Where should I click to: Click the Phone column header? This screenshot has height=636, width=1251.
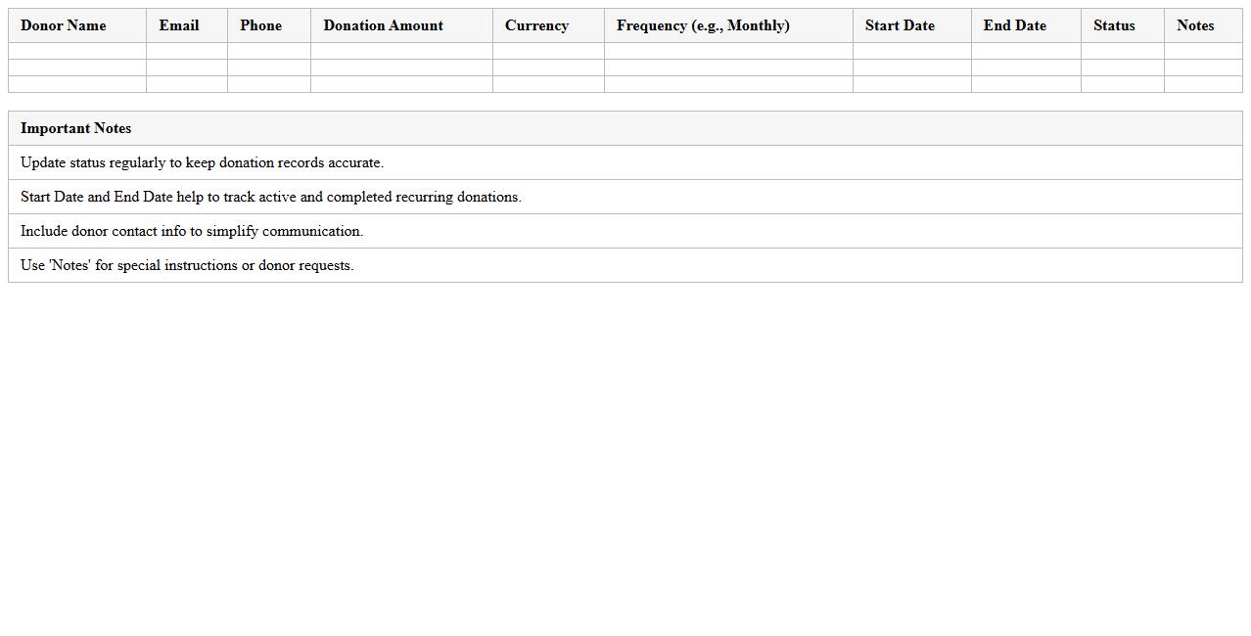click(x=260, y=25)
